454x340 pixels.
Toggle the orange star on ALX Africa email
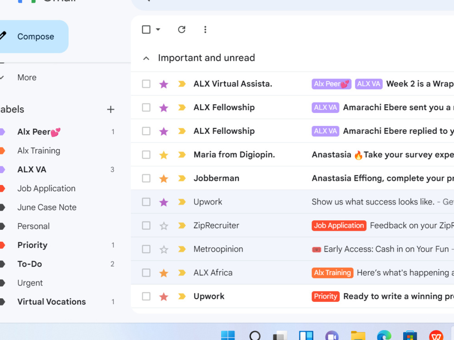click(x=164, y=272)
